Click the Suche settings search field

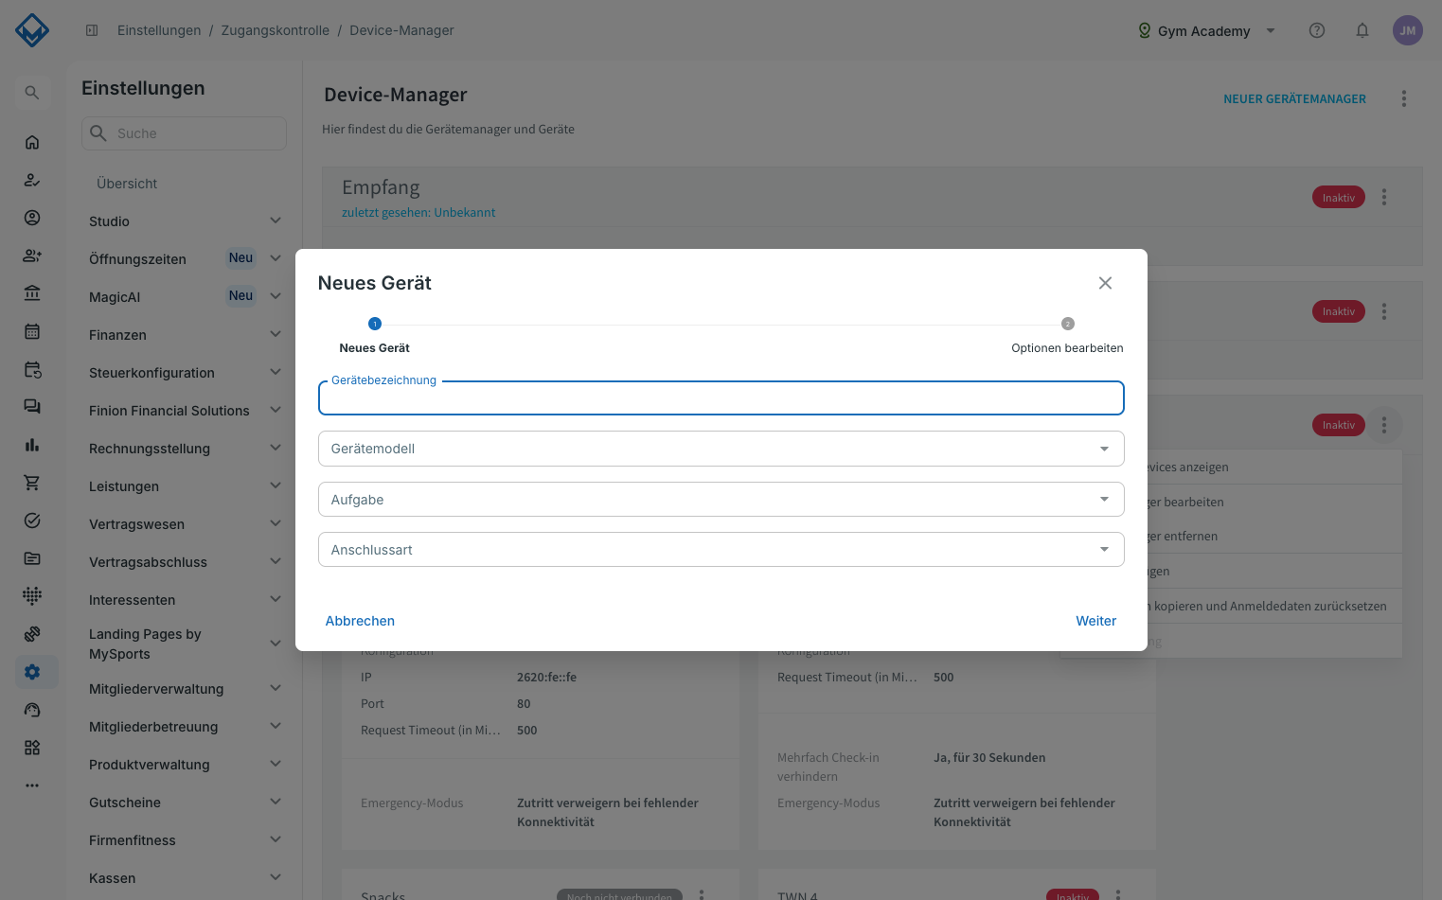(x=184, y=133)
